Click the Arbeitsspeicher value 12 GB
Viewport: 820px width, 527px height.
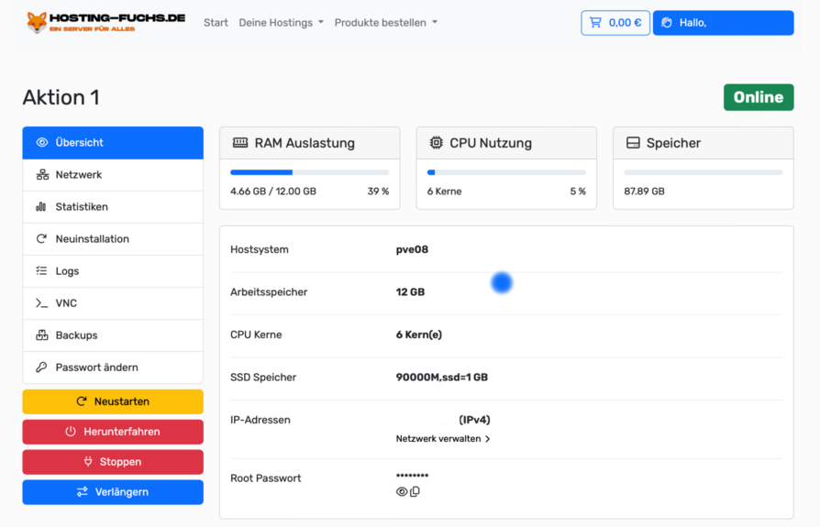(410, 292)
